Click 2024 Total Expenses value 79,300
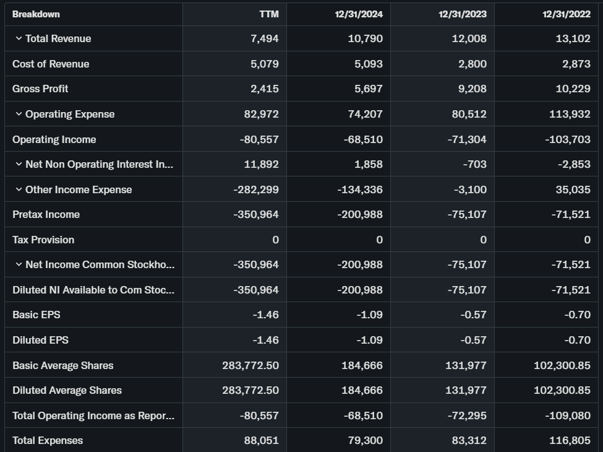The height and width of the screenshot is (452, 603). (365, 441)
